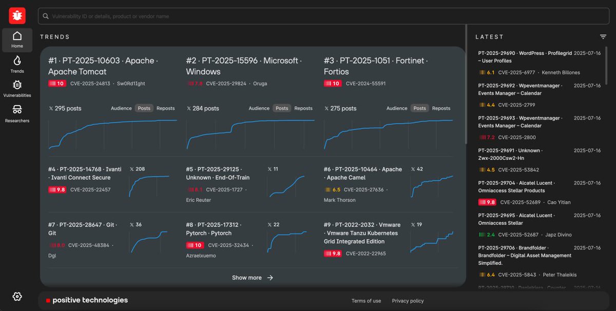
Task: Select Audience tab for Apache Tomcat chart
Action: click(121, 108)
